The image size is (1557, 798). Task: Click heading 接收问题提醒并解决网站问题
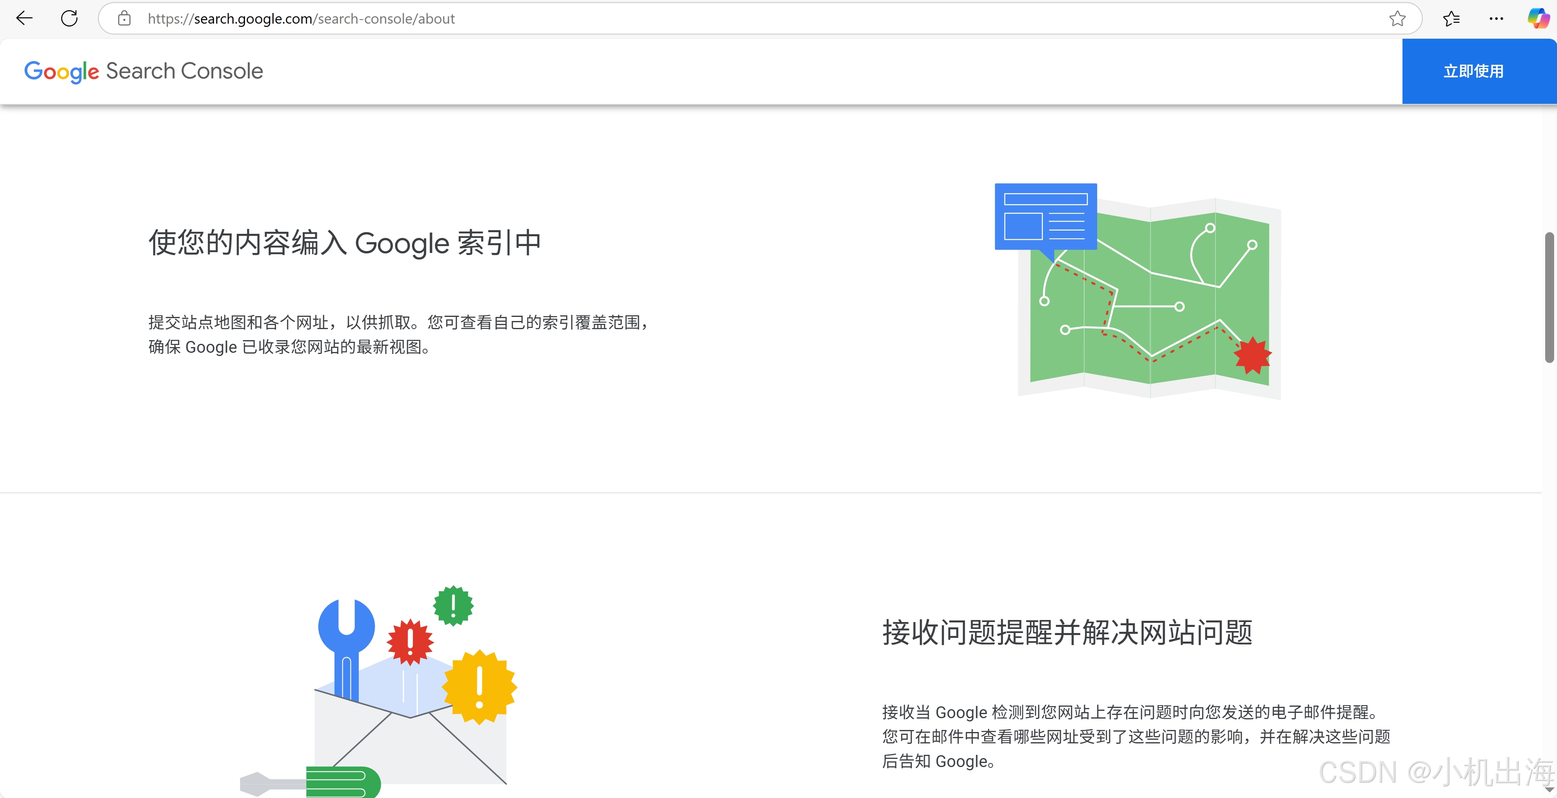[1067, 633]
